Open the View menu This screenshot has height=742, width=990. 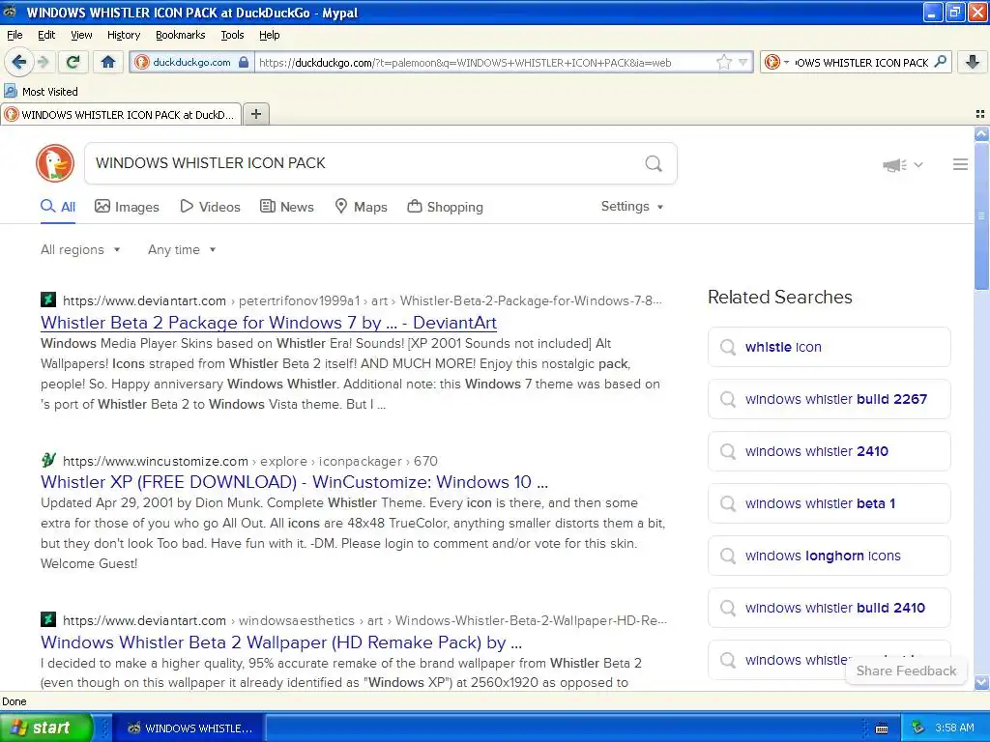point(81,35)
